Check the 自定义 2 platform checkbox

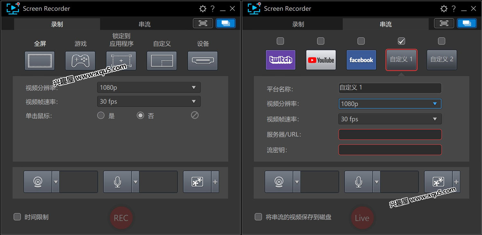tap(442, 41)
